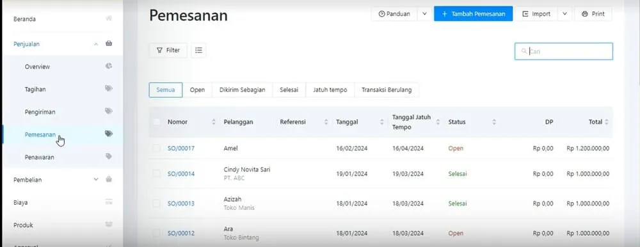This screenshot has height=247, width=640.
Task: Switch to the Open tab
Action: [x=197, y=90]
